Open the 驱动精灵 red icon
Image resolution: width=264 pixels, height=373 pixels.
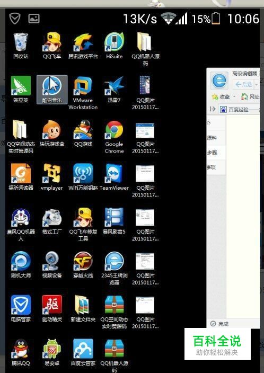pos(52,308)
